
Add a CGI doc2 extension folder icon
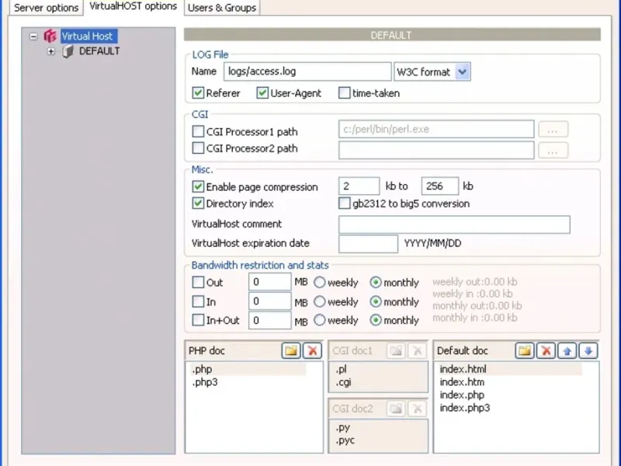point(396,409)
